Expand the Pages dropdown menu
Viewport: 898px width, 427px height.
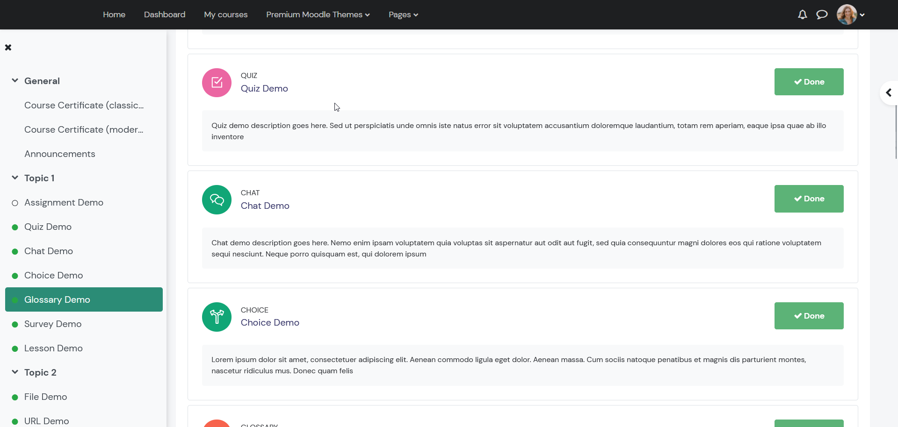[403, 14]
